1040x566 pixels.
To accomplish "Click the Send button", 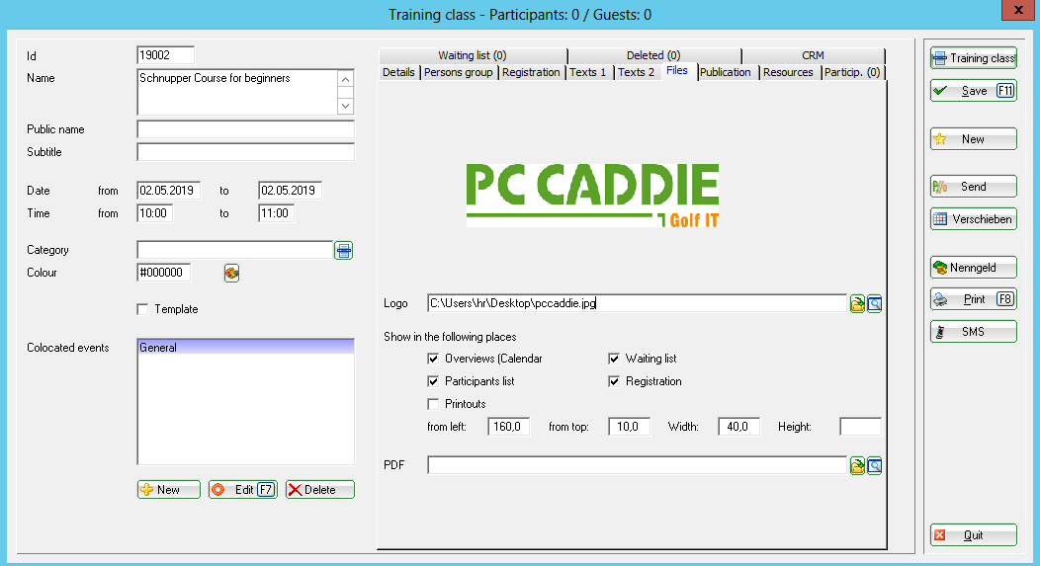I will pyautogui.click(x=974, y=187).
